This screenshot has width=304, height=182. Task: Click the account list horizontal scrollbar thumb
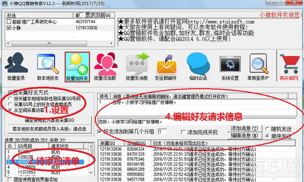click(49, 43)
